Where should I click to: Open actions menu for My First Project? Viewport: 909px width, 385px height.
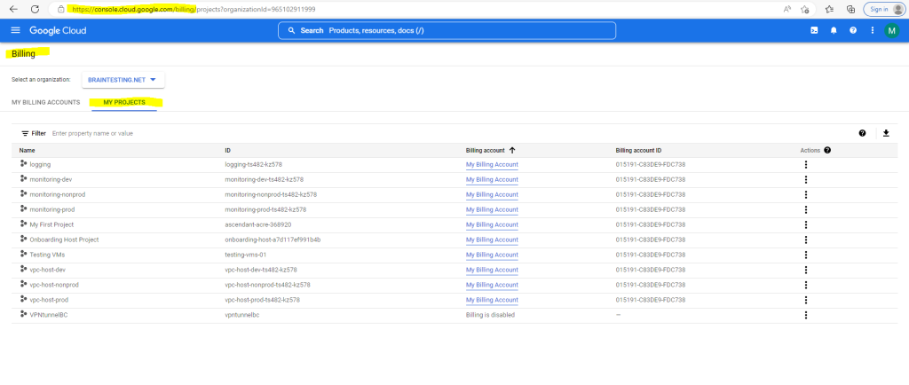(x=806, y=224)
